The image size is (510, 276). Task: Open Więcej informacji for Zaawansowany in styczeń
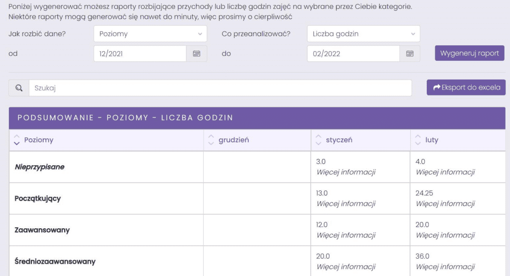(x=346, y=235)
